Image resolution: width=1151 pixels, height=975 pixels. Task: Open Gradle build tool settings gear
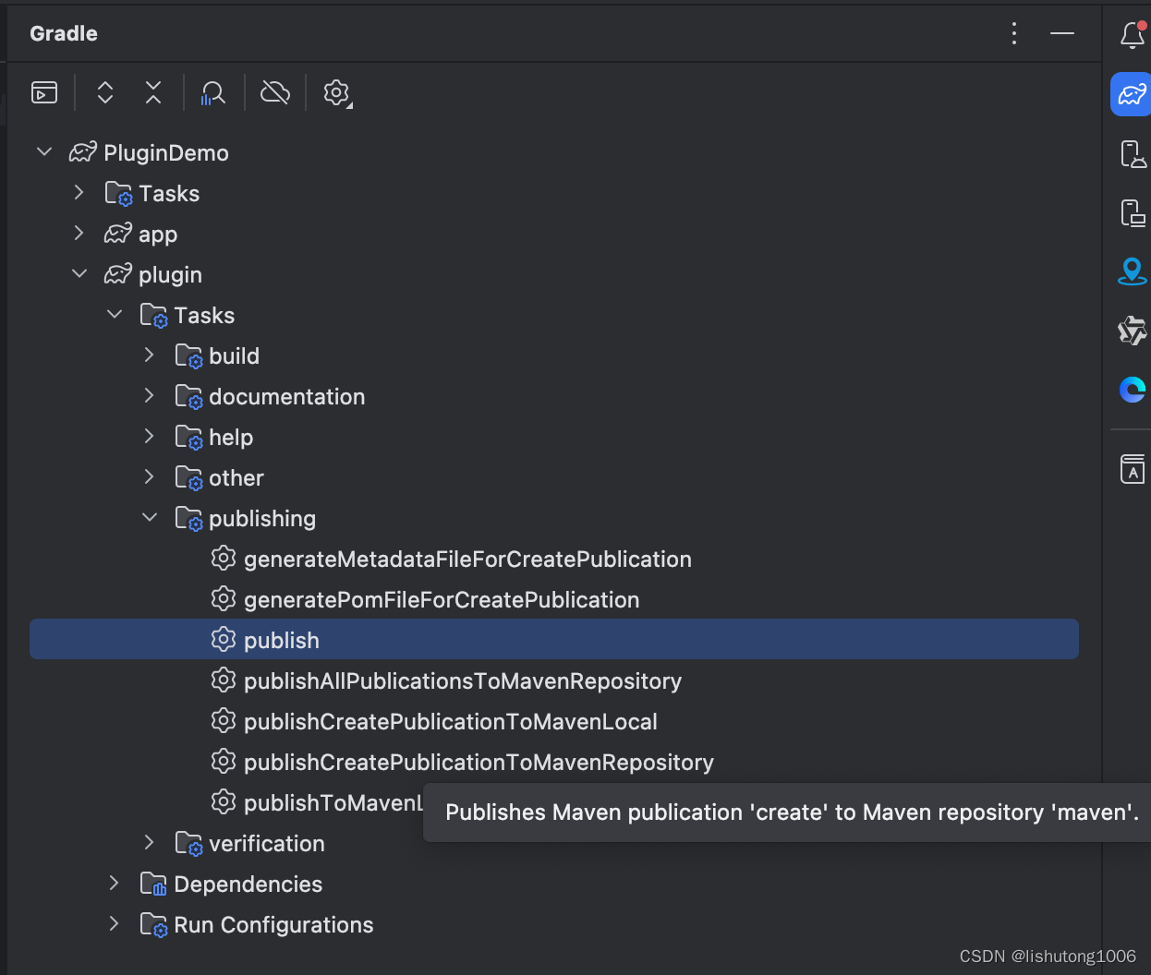337,93
